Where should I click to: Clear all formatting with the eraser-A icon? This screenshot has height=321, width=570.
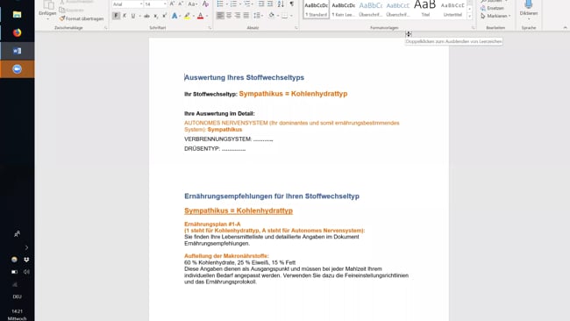pos(205,4)
